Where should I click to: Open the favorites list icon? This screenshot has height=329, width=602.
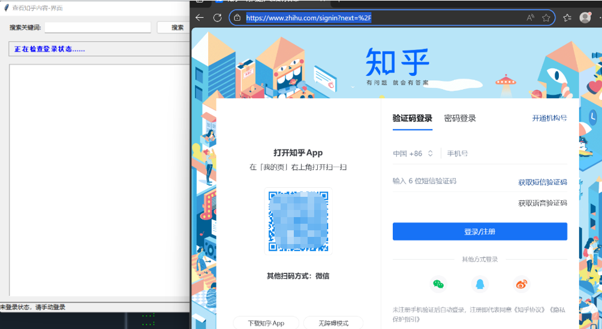point(567,17)
